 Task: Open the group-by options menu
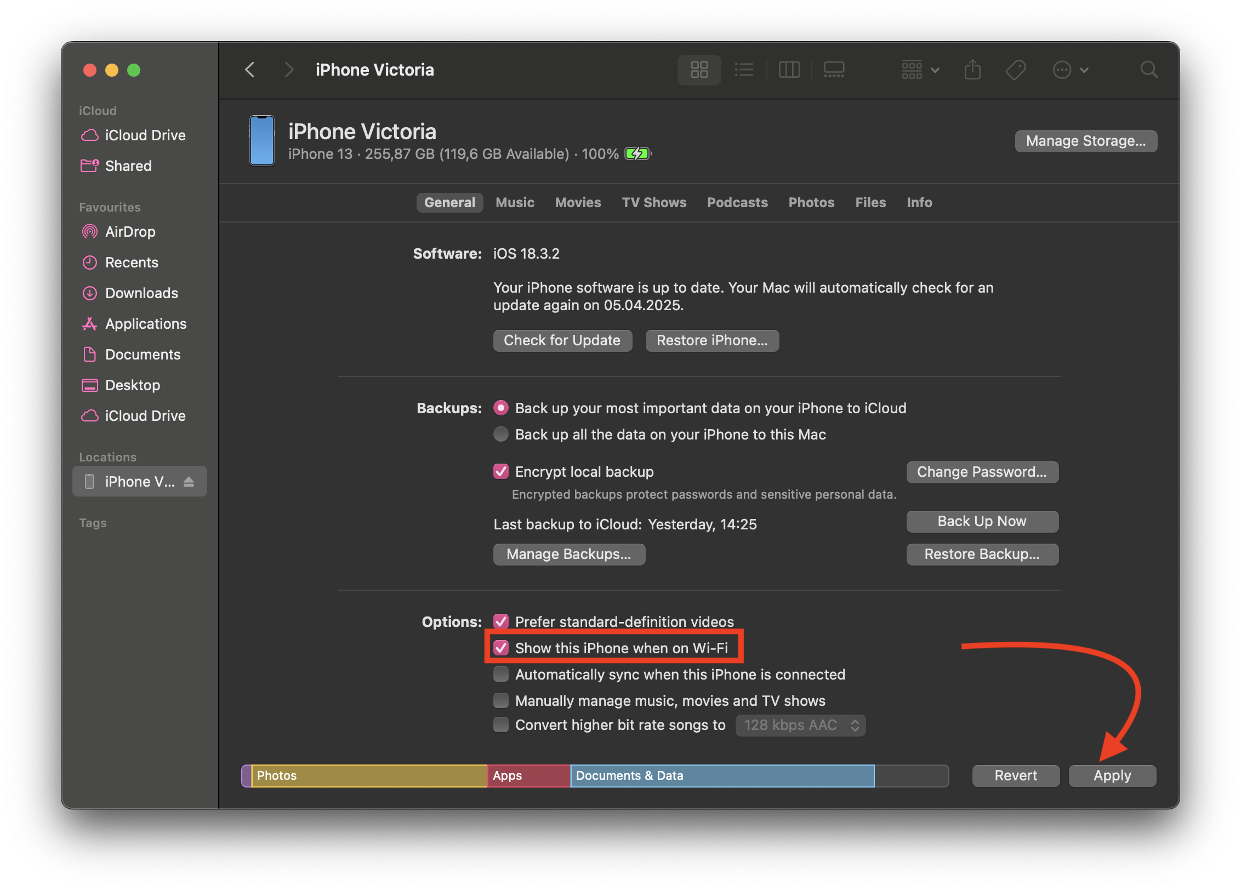920,70
